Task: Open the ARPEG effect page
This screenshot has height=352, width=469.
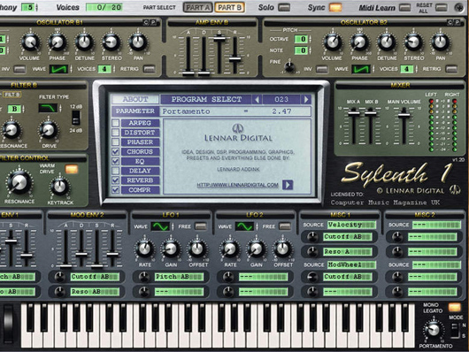Action: click(140, 123)
